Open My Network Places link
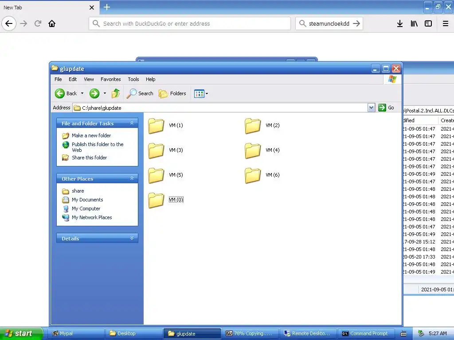The height and width of the screenshot is (340, 454). pyautogui.click(x=92, y=217)
